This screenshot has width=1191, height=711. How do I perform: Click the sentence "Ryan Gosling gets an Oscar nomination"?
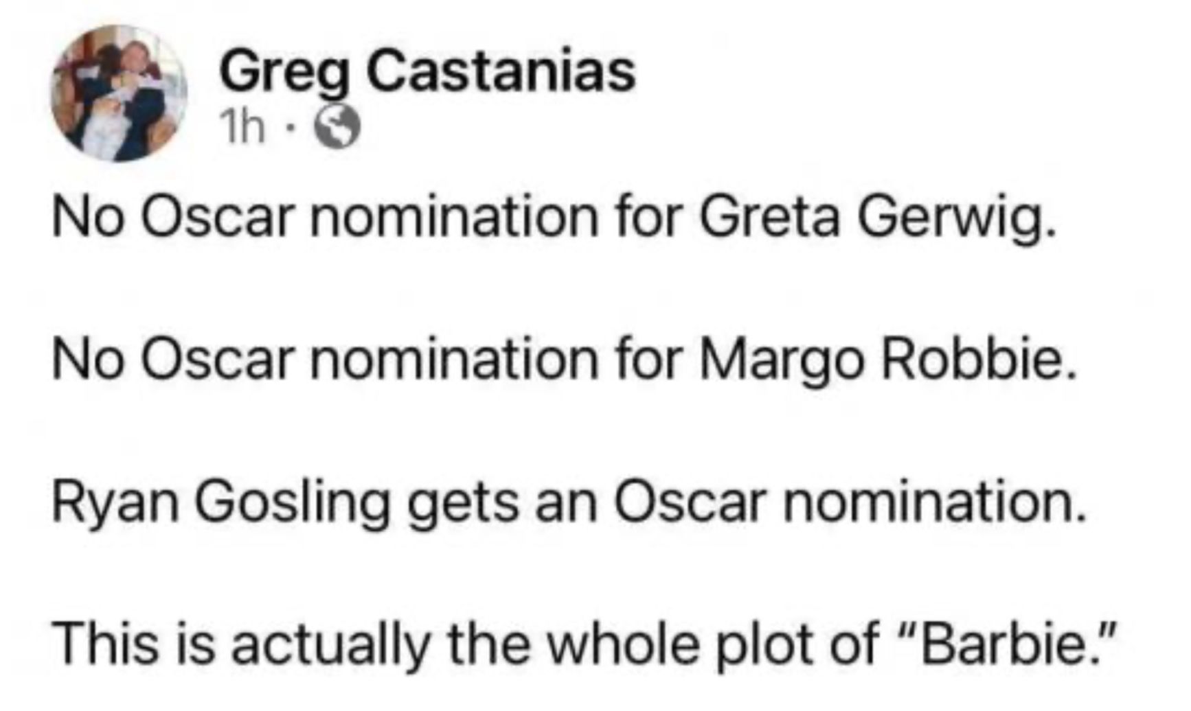click(x=569, y=502)
